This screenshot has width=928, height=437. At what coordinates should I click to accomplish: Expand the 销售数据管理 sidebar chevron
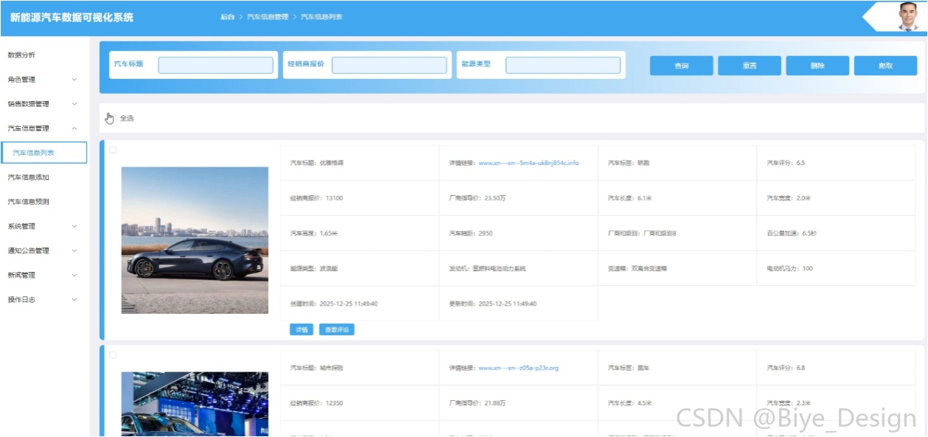tap(75, 104)
